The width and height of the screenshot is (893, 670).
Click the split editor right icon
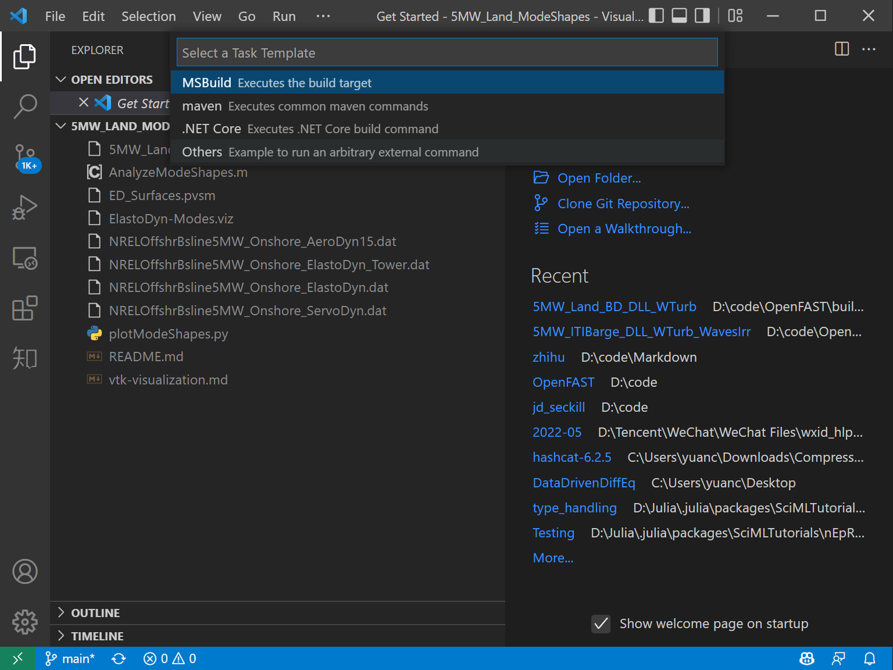coord(842,49)
